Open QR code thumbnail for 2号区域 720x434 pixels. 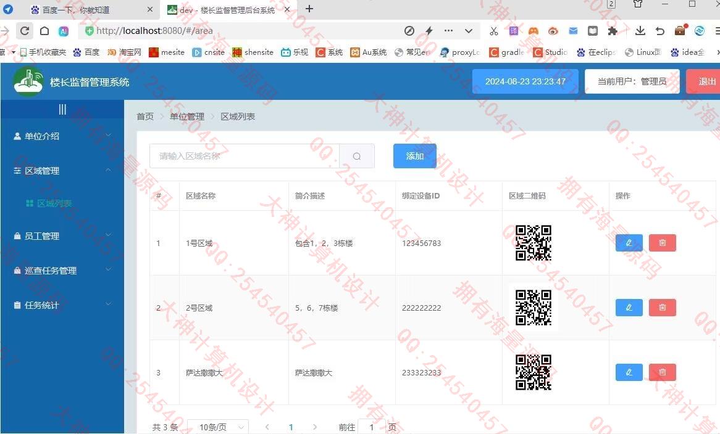[x=533, y=308]
